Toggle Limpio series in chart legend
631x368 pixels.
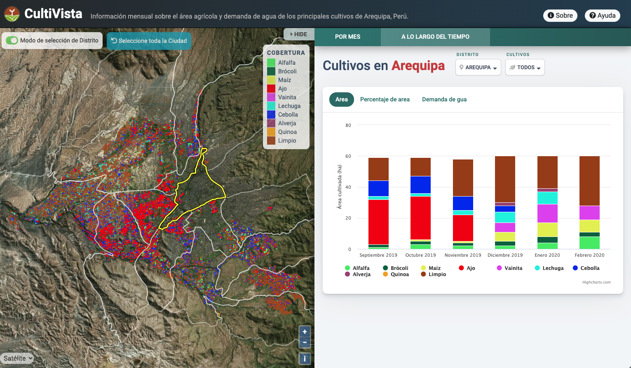437,274
